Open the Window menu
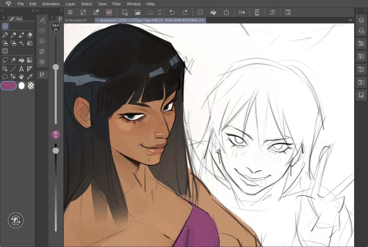 click(134, 4)
